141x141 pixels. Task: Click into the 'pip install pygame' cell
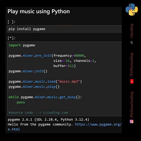pyautogui.click(x=65, y=29)
